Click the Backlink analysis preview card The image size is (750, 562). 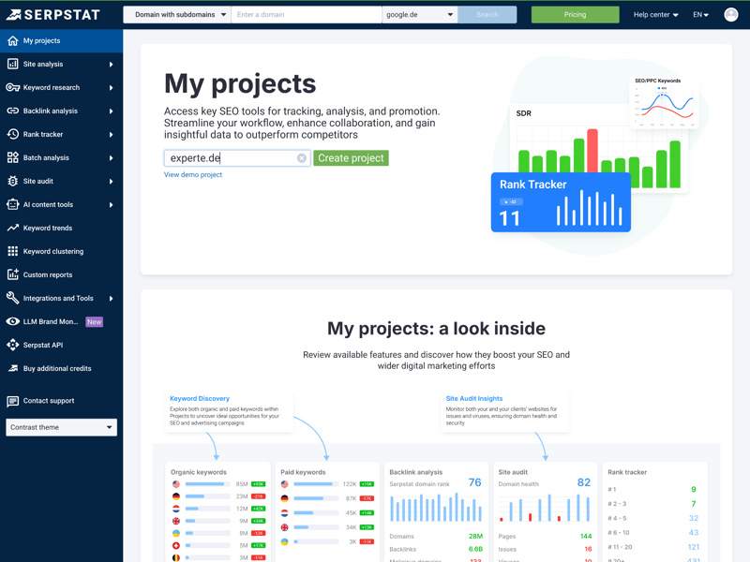[x=436, y=511]
